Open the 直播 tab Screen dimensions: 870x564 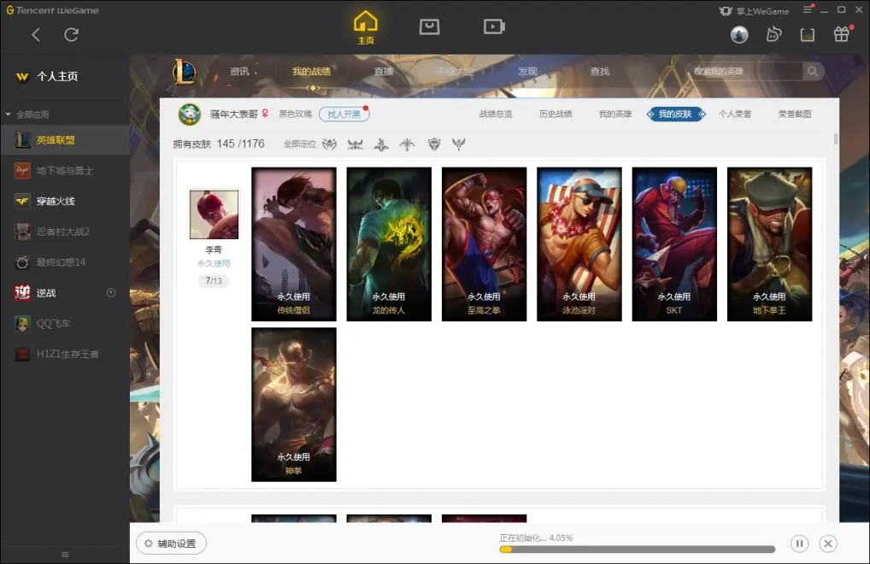[384, 72]
